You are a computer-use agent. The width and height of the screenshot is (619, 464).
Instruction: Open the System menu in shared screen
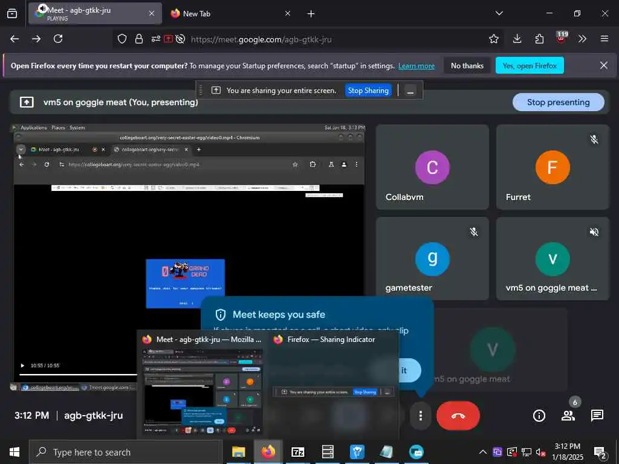coord(77,127)
